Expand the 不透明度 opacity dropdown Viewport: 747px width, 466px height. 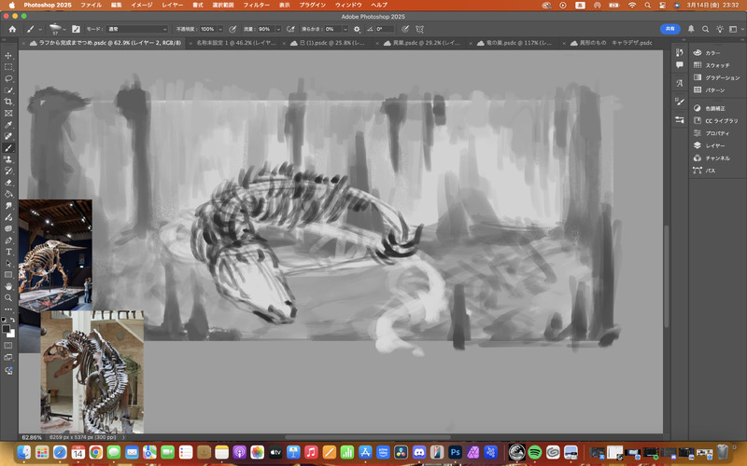tap(220, 29)
